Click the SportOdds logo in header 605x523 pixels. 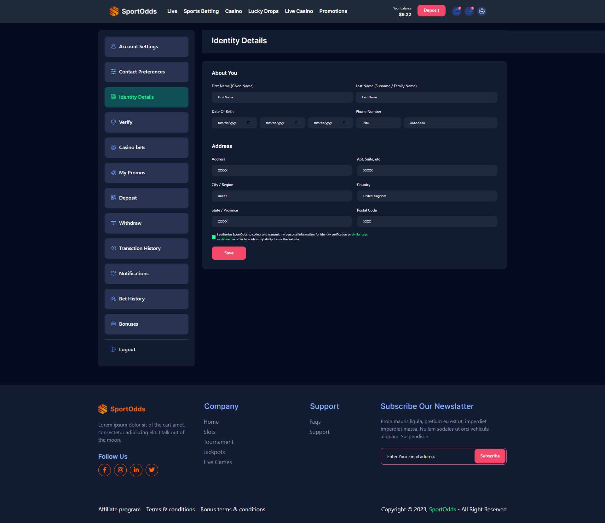coord(133,11)
